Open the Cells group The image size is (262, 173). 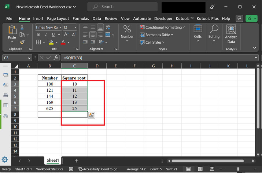198,33
